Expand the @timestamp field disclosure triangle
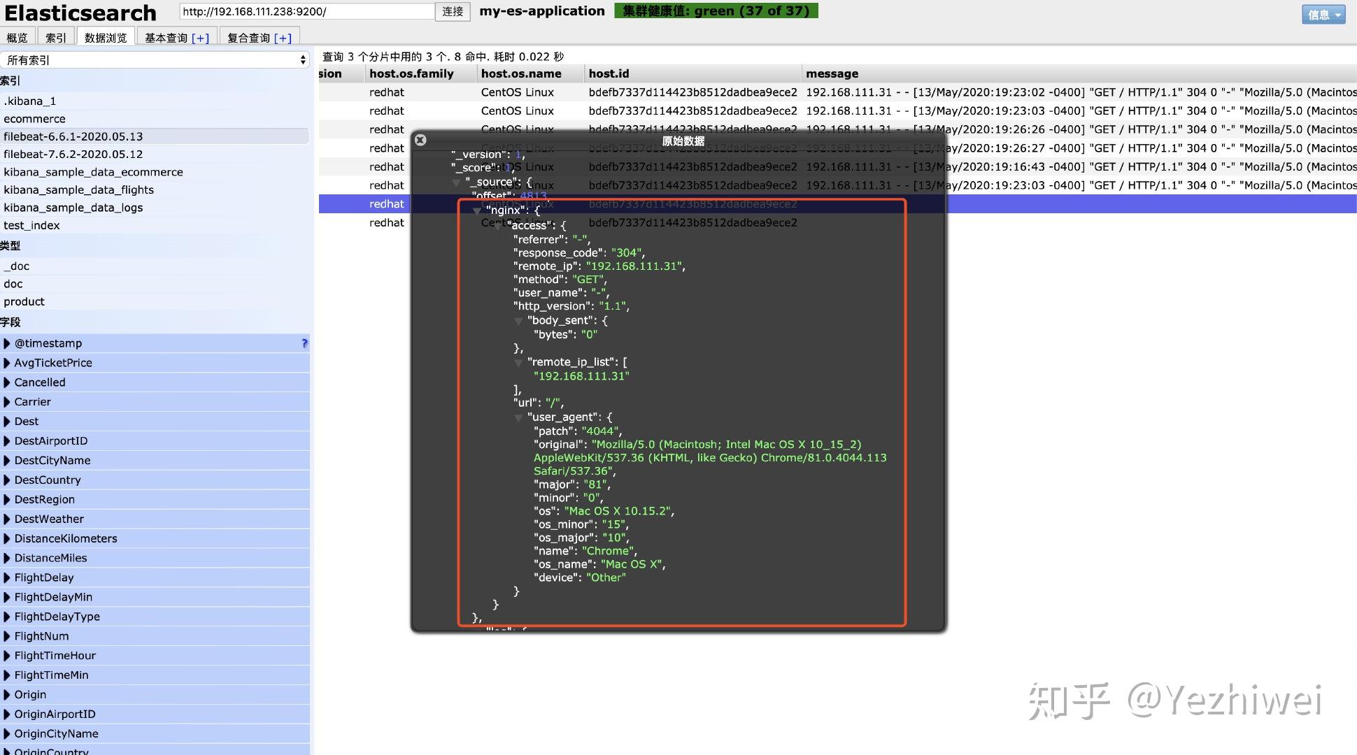Image resolution: width=1357 pixels, height=755 pixels. [x=8, y=343]
